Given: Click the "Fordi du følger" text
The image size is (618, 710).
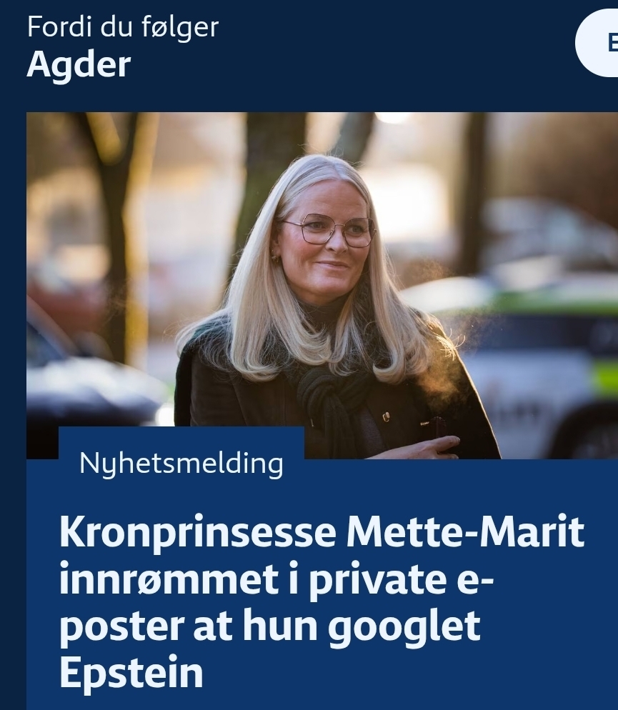Looking at the screenshot, I should click(123, 27).
